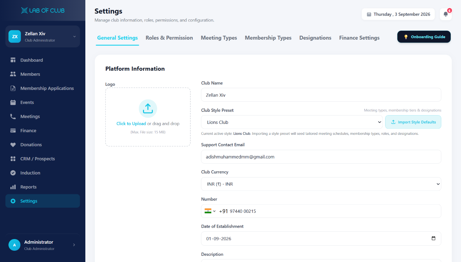Open the date picker calendar icon
Screen dimensions: 461x262
pyautogui.click(x=433, y=239)
